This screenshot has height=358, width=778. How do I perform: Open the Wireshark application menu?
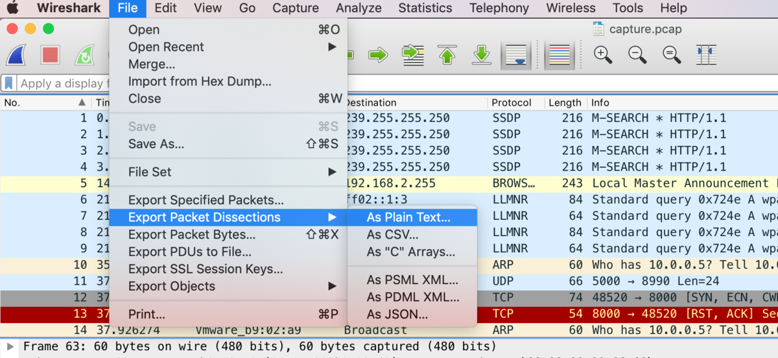pyautogui.click(x=69, y=8)
